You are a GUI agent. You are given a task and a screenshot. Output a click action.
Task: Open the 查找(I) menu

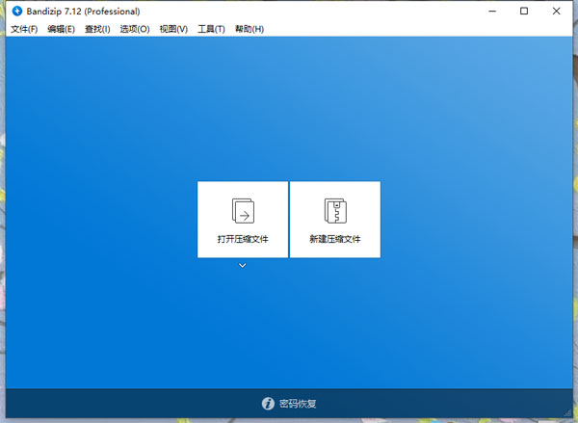tap(97, 29)
